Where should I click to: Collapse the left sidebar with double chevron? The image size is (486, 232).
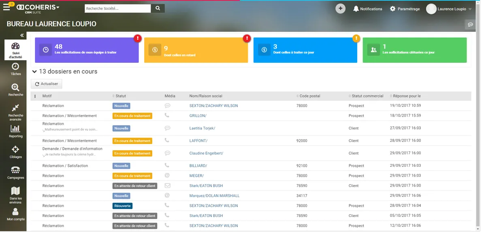[x=22, y=36]
